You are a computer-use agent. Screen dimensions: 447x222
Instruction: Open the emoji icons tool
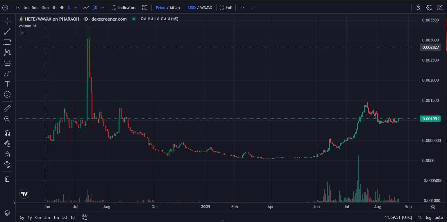7,94
